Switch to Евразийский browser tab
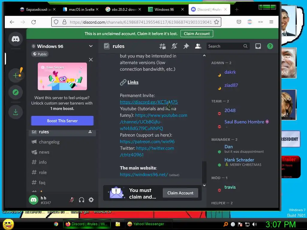 [x=38, y=9]
